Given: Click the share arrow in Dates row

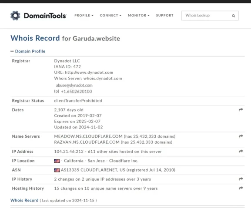Looking at the screenshot, I should [x=241, y=109].
